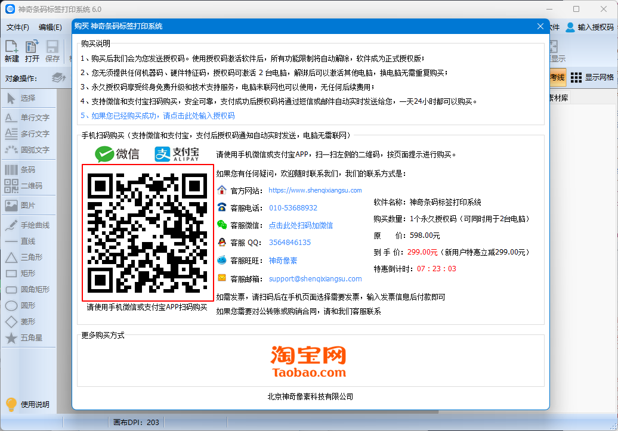Viewport: 618px width, 431px height.
Task: Pick the 圆角矩形 rounded rectangle tool
Action: 27,290
